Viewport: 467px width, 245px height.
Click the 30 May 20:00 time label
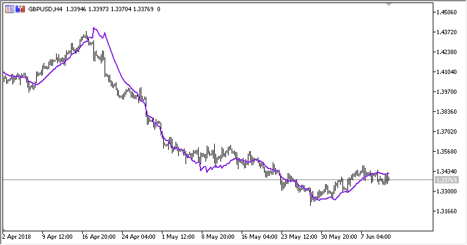339,237
